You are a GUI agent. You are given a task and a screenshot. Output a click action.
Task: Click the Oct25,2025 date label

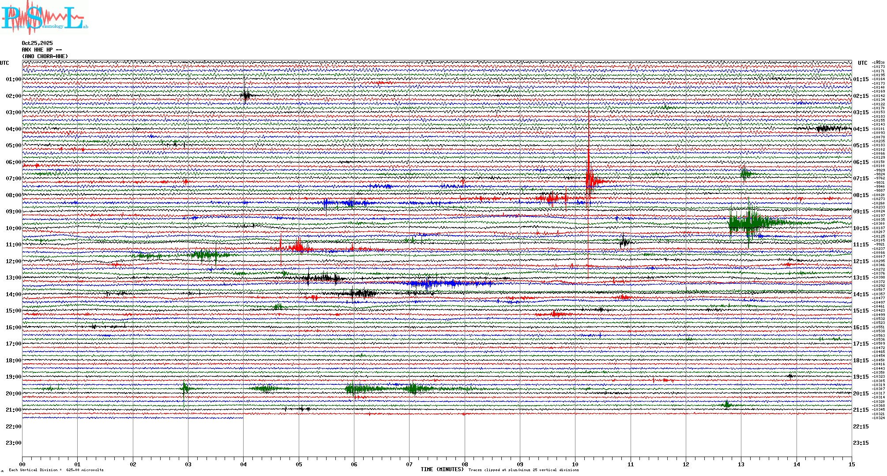tap(37, 43)
